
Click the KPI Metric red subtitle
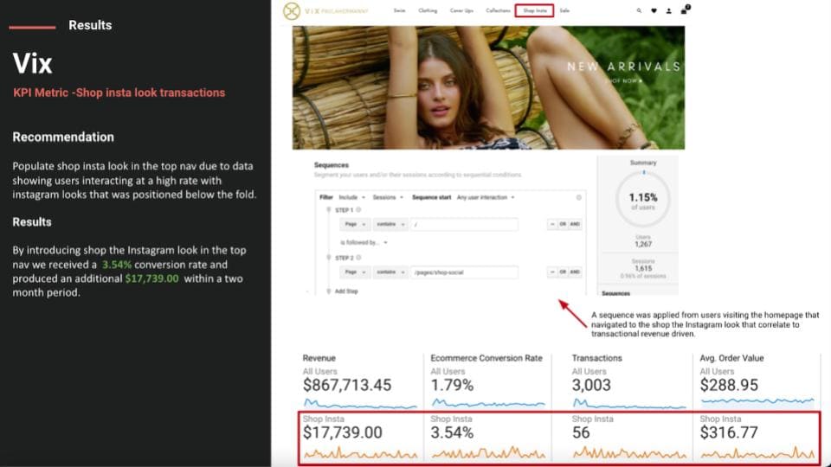pyautogui.click(x=119, y=93)
